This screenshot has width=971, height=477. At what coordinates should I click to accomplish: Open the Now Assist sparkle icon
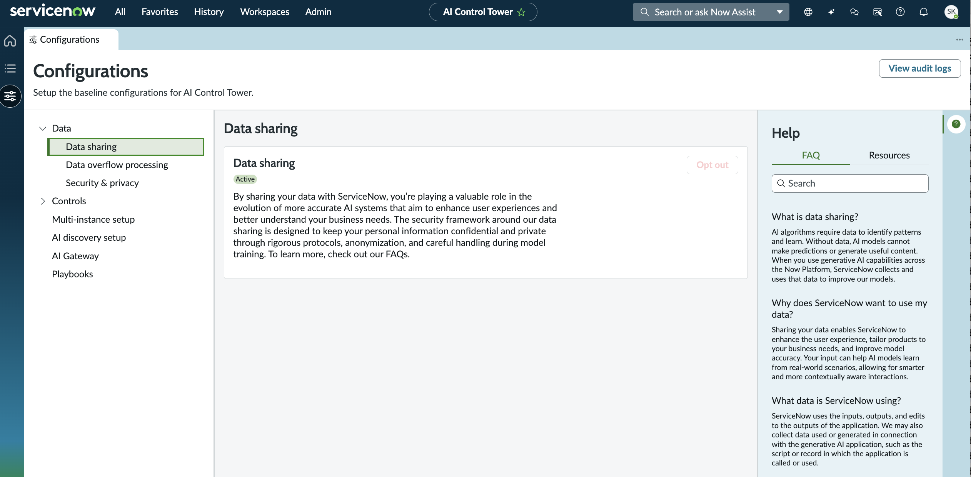[831, 12]
